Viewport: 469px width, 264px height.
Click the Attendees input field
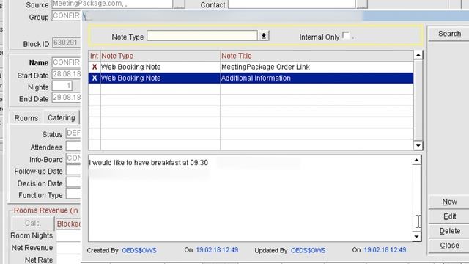[x=73, y=146]
